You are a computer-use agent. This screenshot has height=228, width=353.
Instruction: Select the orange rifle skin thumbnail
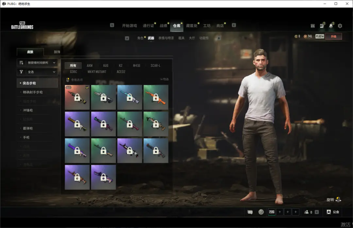click(156, 97)
